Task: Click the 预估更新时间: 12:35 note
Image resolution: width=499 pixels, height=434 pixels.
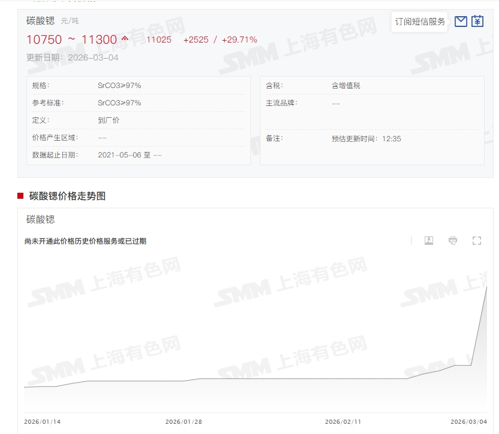Action: click(x=366, y=139)
